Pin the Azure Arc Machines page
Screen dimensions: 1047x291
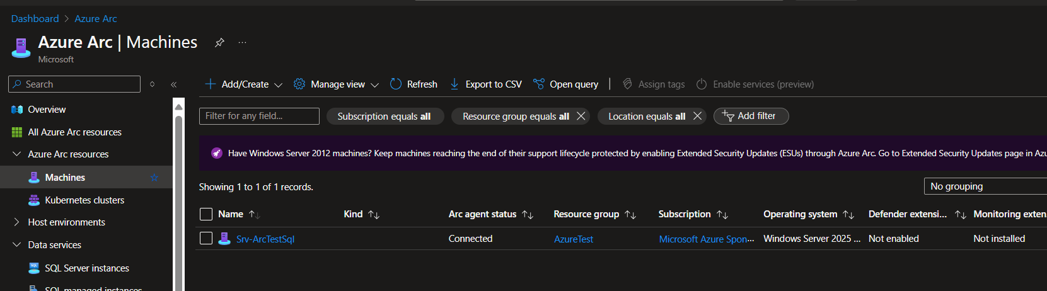coord(219,43)
